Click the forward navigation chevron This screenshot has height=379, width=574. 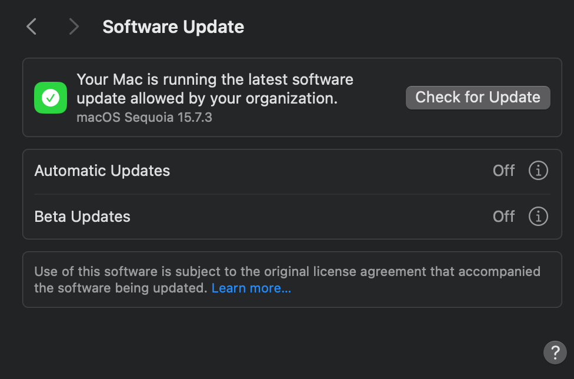[73, 26]
